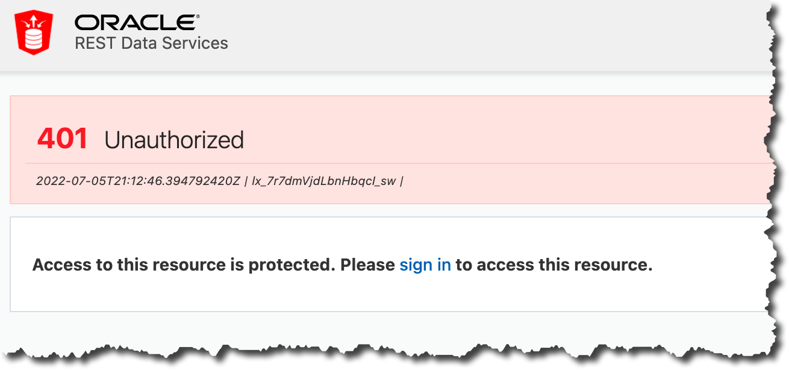
Task: Click the error timestamp text
Action: [x=139, y=181]
